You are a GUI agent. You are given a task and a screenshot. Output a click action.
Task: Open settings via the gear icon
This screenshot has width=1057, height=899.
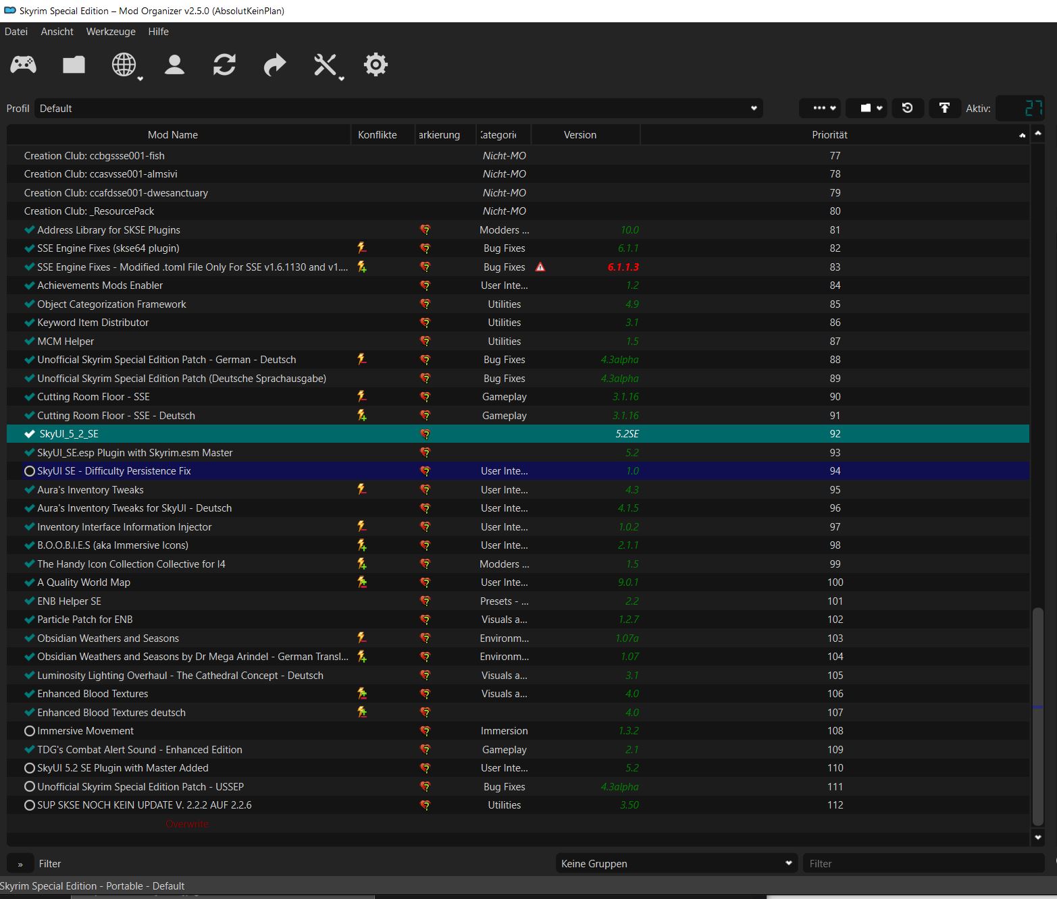[376, 65]
